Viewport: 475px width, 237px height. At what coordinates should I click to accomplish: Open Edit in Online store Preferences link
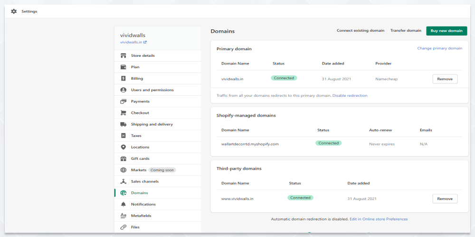pos(379,219)
